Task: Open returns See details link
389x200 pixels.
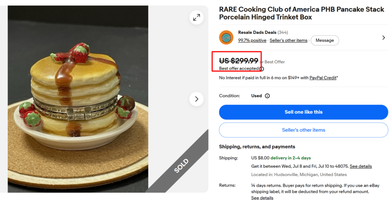Action: click(262, 198)
